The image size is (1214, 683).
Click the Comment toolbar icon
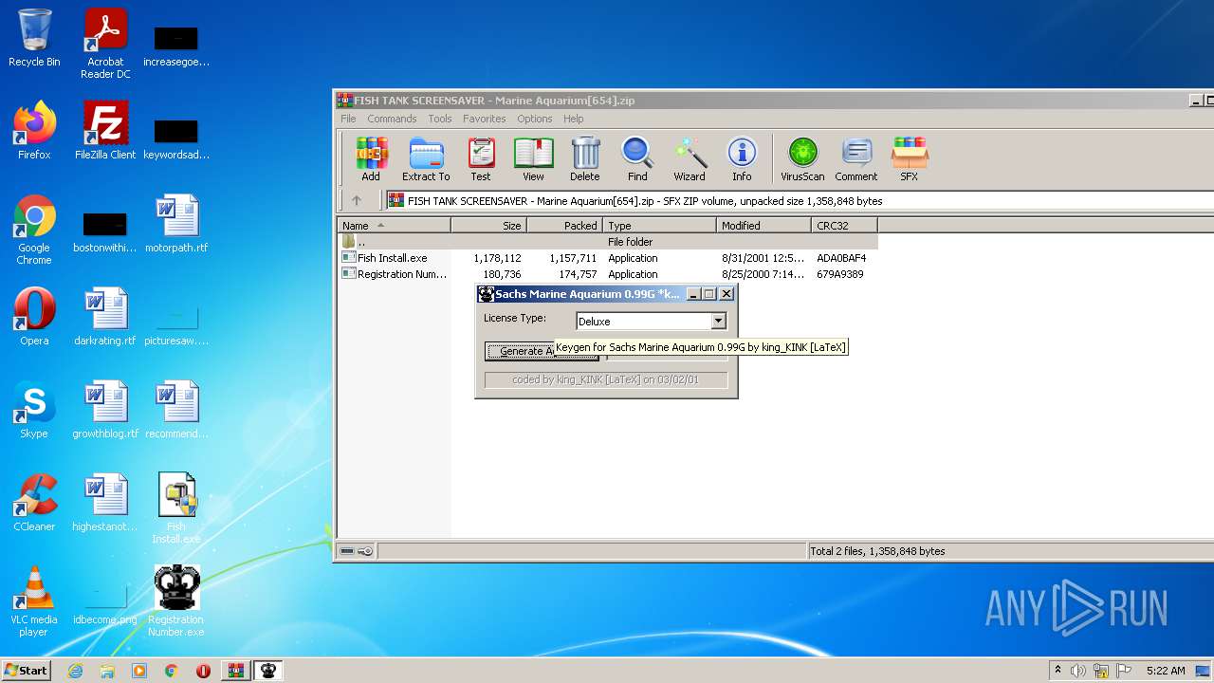(x=856, y=159)
